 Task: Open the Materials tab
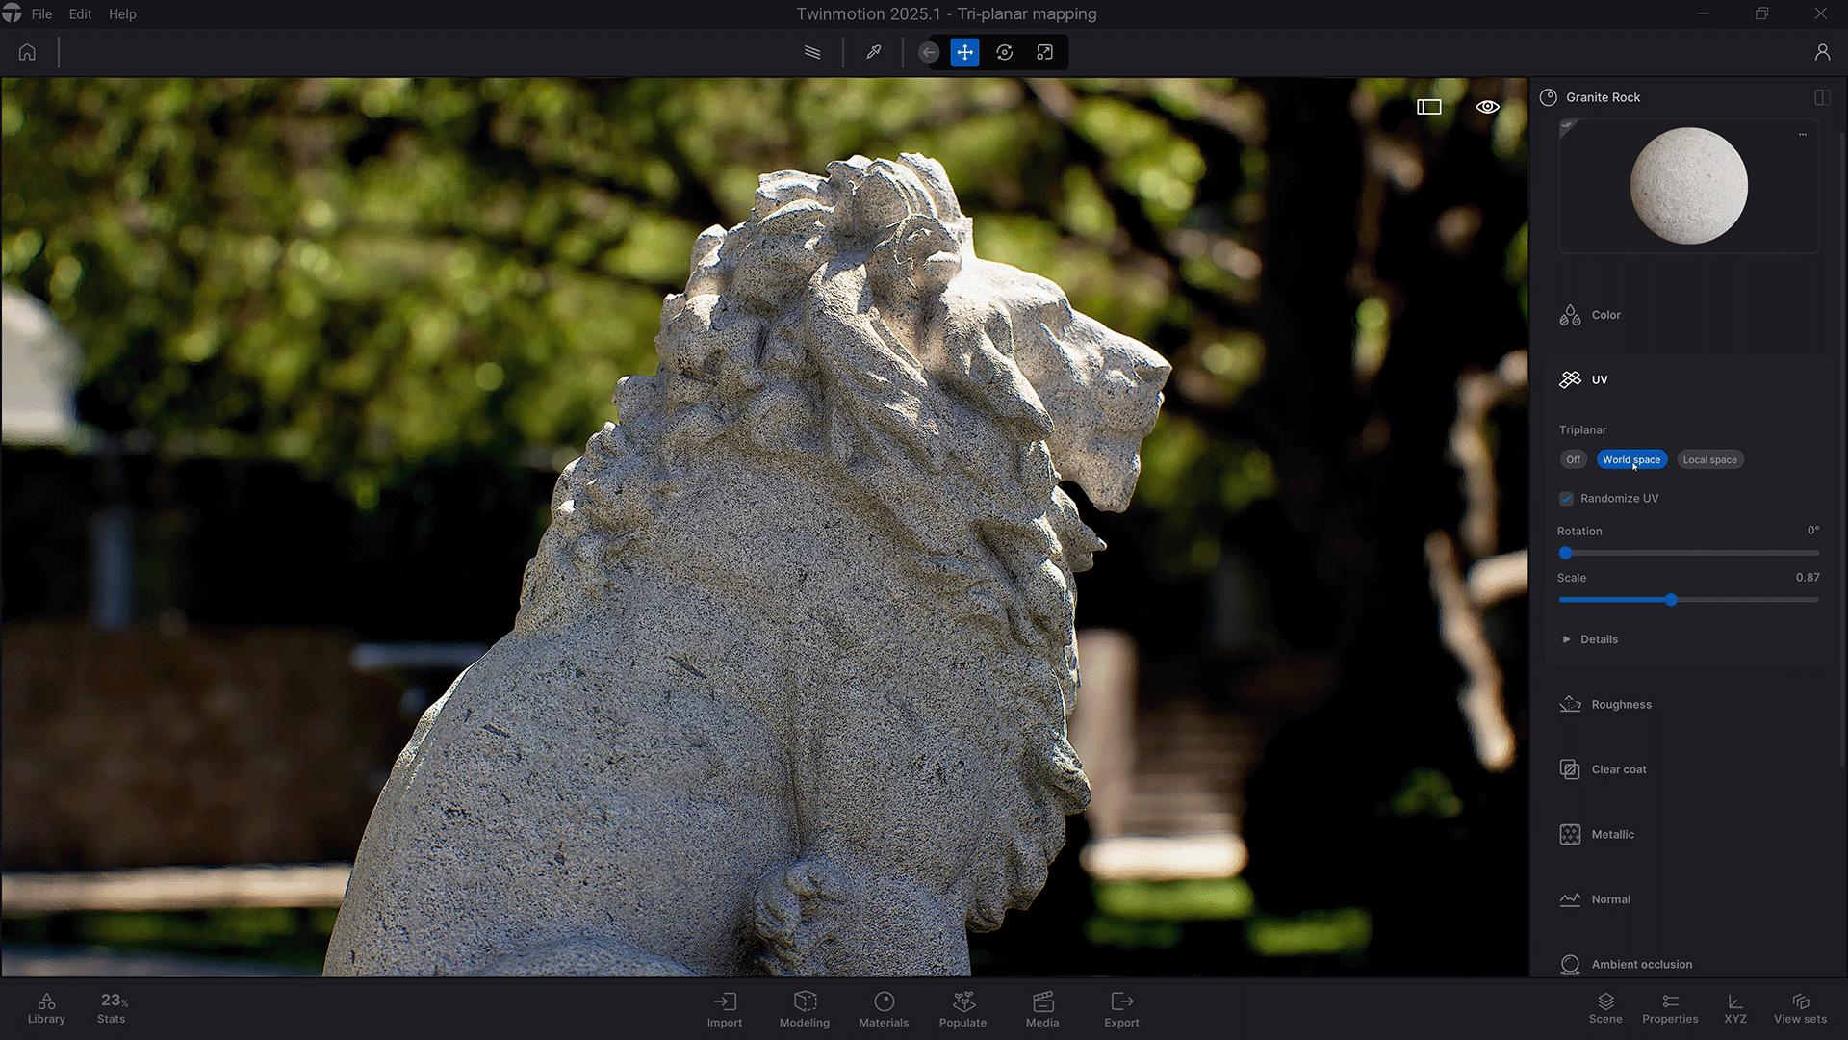(884, 1009)
